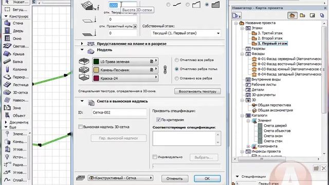Select Разрезы in the project tree
This screenshot has width=329, height=185.
click(x=258, y=49)
